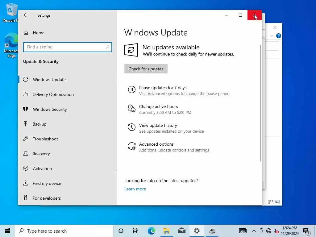The width and height of the screenshot is (316, 237).
Task: Go back using the Settings back arrow
Action: point(26,15)
